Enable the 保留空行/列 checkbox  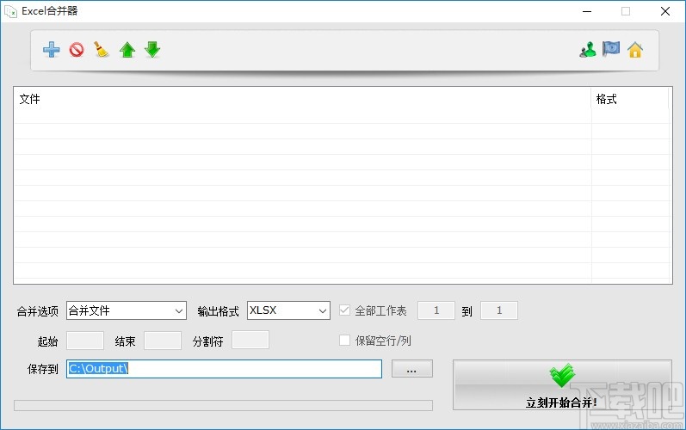click(x=345, y=340)
